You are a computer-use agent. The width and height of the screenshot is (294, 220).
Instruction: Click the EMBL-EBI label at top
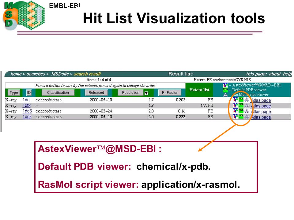tap(65, 6)
